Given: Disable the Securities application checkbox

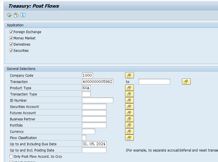Looking at the screenshot, I should coord(11,51).
